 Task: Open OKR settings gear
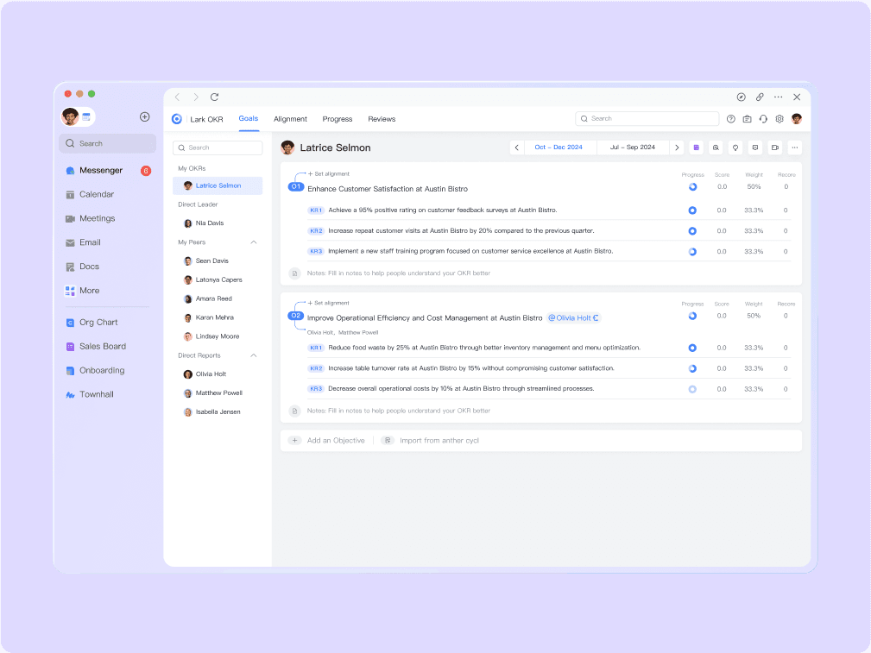point(779,119)
